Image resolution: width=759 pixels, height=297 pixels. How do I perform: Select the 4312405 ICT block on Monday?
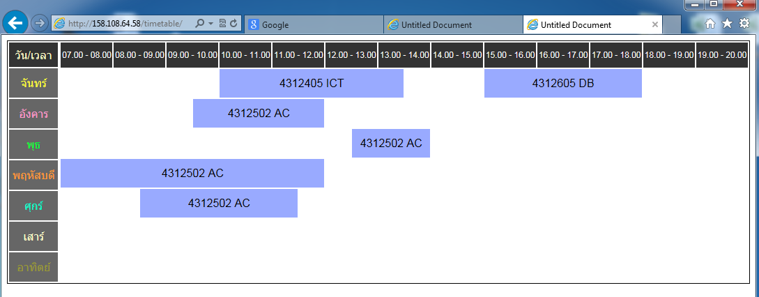click(x=312, y=84)
